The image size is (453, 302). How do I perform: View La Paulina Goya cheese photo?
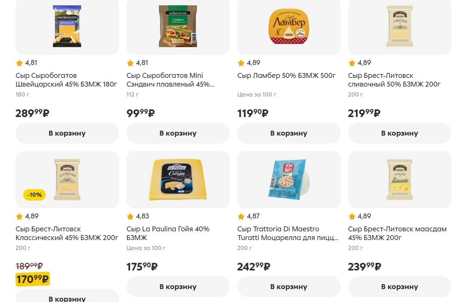178,180
